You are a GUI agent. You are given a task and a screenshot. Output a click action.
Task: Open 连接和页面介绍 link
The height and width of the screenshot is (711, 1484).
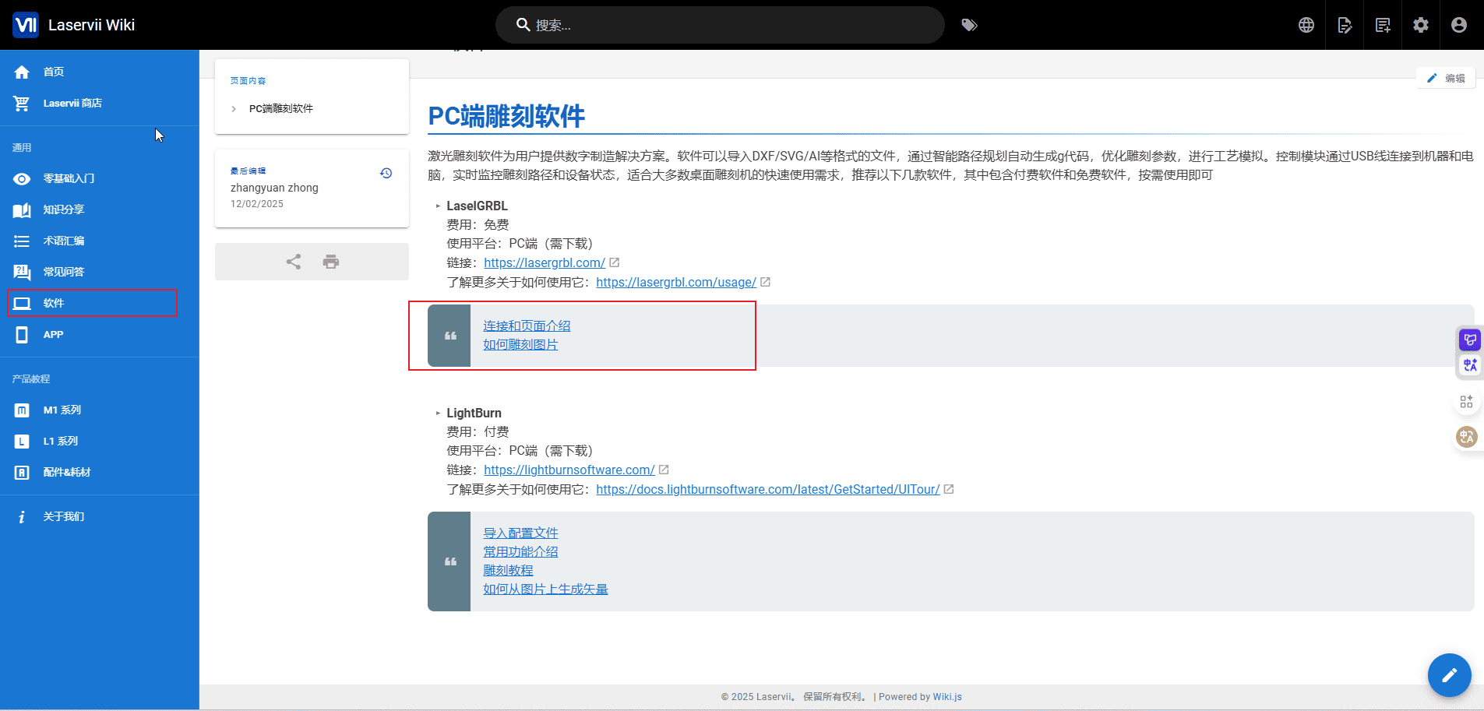(527, 326)
